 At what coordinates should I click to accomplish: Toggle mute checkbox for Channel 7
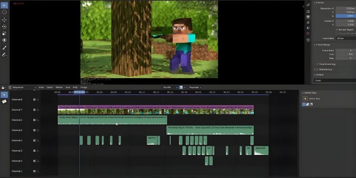[34, 110]
